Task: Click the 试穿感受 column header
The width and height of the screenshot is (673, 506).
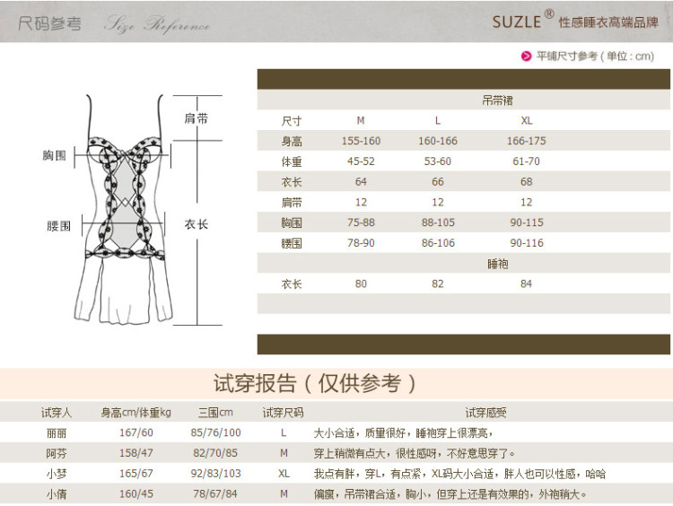Action: [x=485, y=413]
